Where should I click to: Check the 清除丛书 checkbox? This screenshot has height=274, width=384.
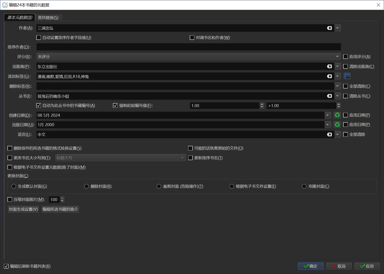(345, 96)
